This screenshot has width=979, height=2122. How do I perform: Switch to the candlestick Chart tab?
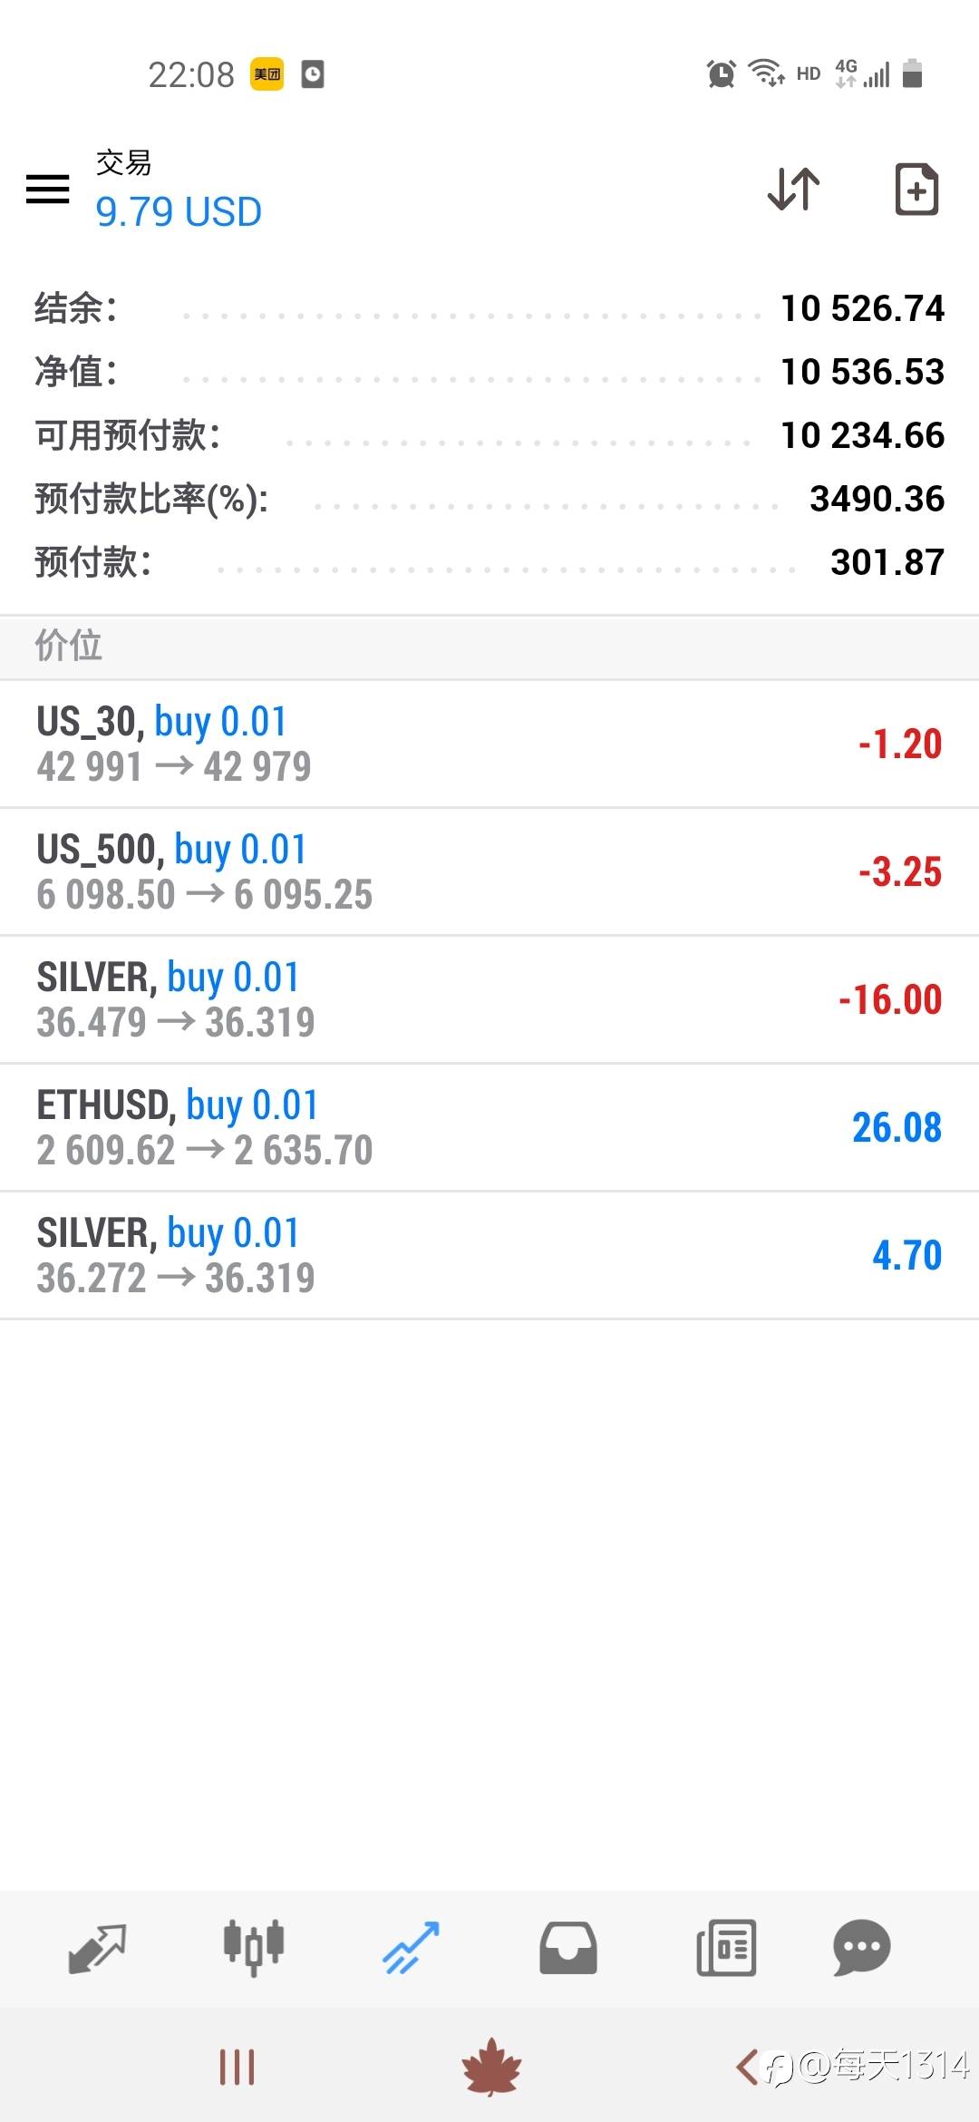click(x=254, y=1948)
